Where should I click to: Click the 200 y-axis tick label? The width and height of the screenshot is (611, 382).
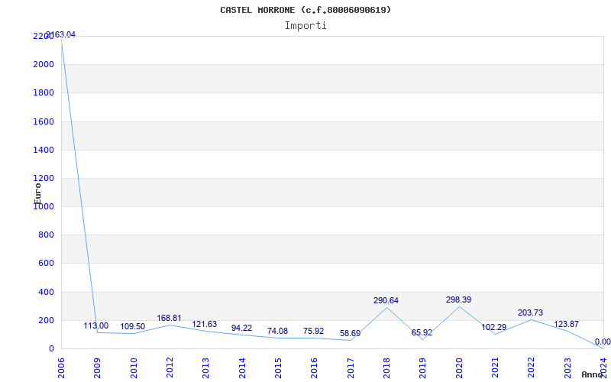pyautogui.click(x=46, y=320)
